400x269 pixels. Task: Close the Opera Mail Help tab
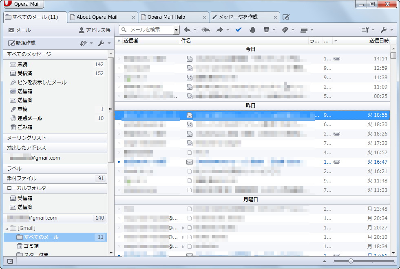(204, 18)
